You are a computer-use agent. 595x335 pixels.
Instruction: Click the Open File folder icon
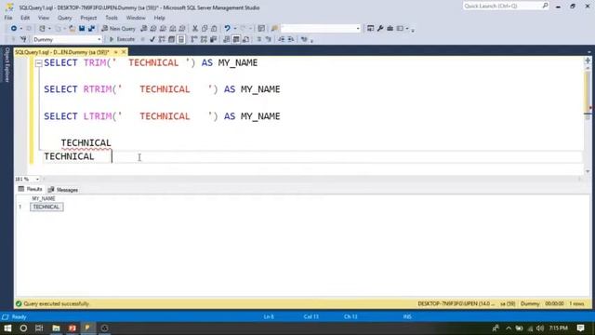[72, 29]
